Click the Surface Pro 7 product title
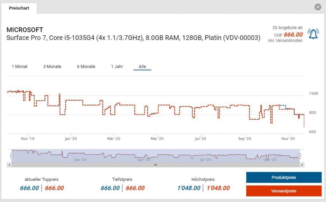This screenshot has height=202, width=326. (133, 38)
